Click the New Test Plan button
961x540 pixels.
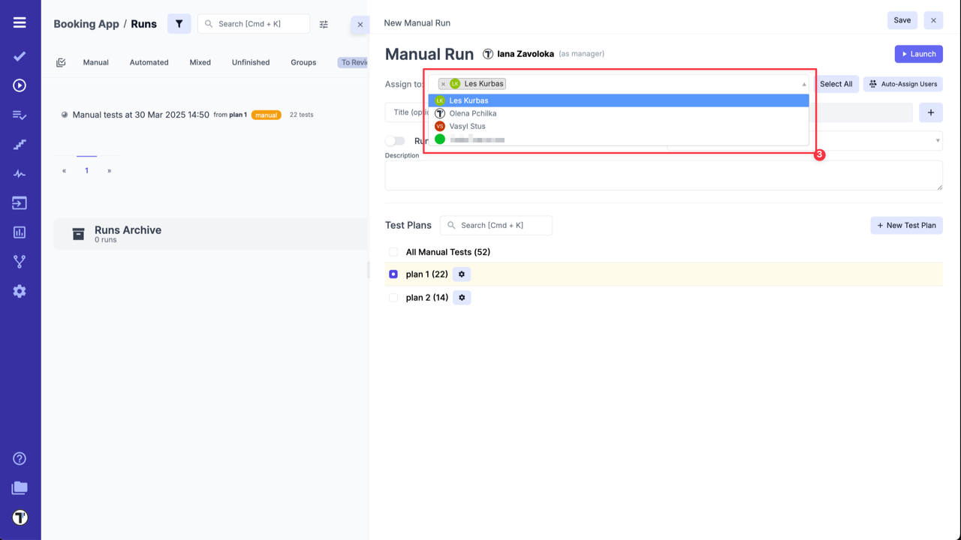(906, 225)
